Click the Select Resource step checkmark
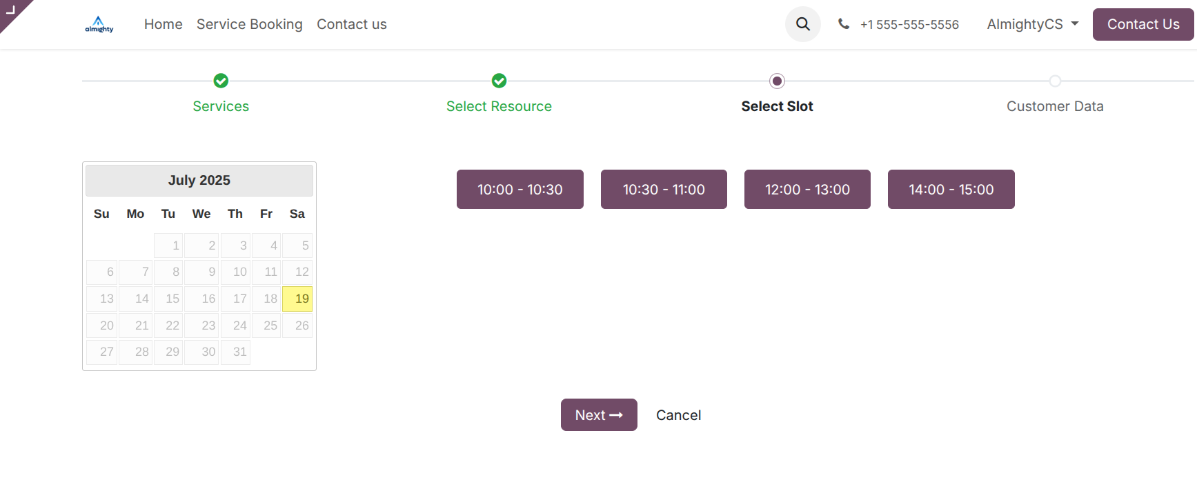This screenshot has width=1197, height=491. click(499, 81)
